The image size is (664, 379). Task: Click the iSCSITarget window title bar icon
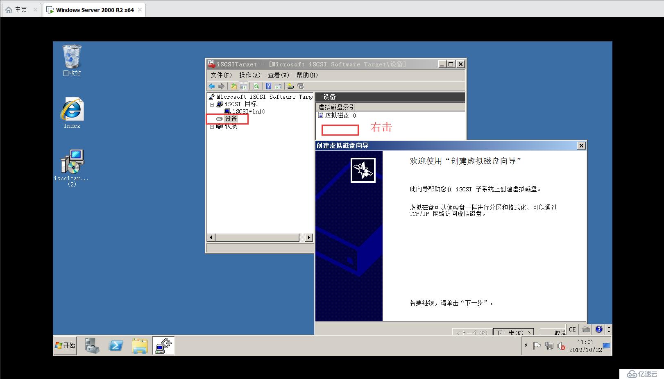211,64
